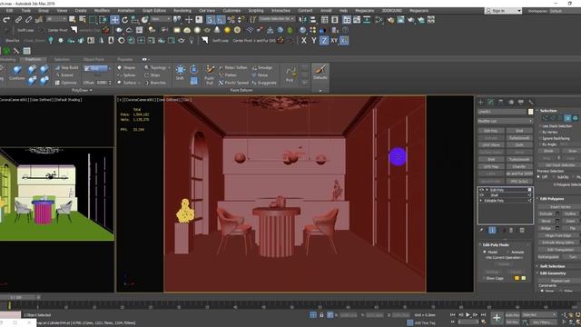Select the Select and Move tool
581x327 pixels.
[x=114, y=20]
